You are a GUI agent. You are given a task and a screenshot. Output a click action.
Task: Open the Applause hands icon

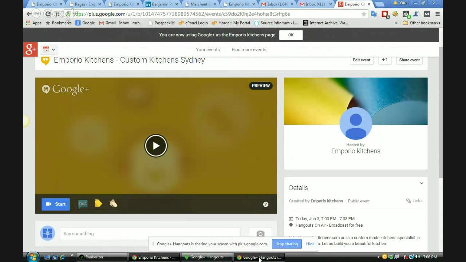pyautogui.click(x=114, y=203)
